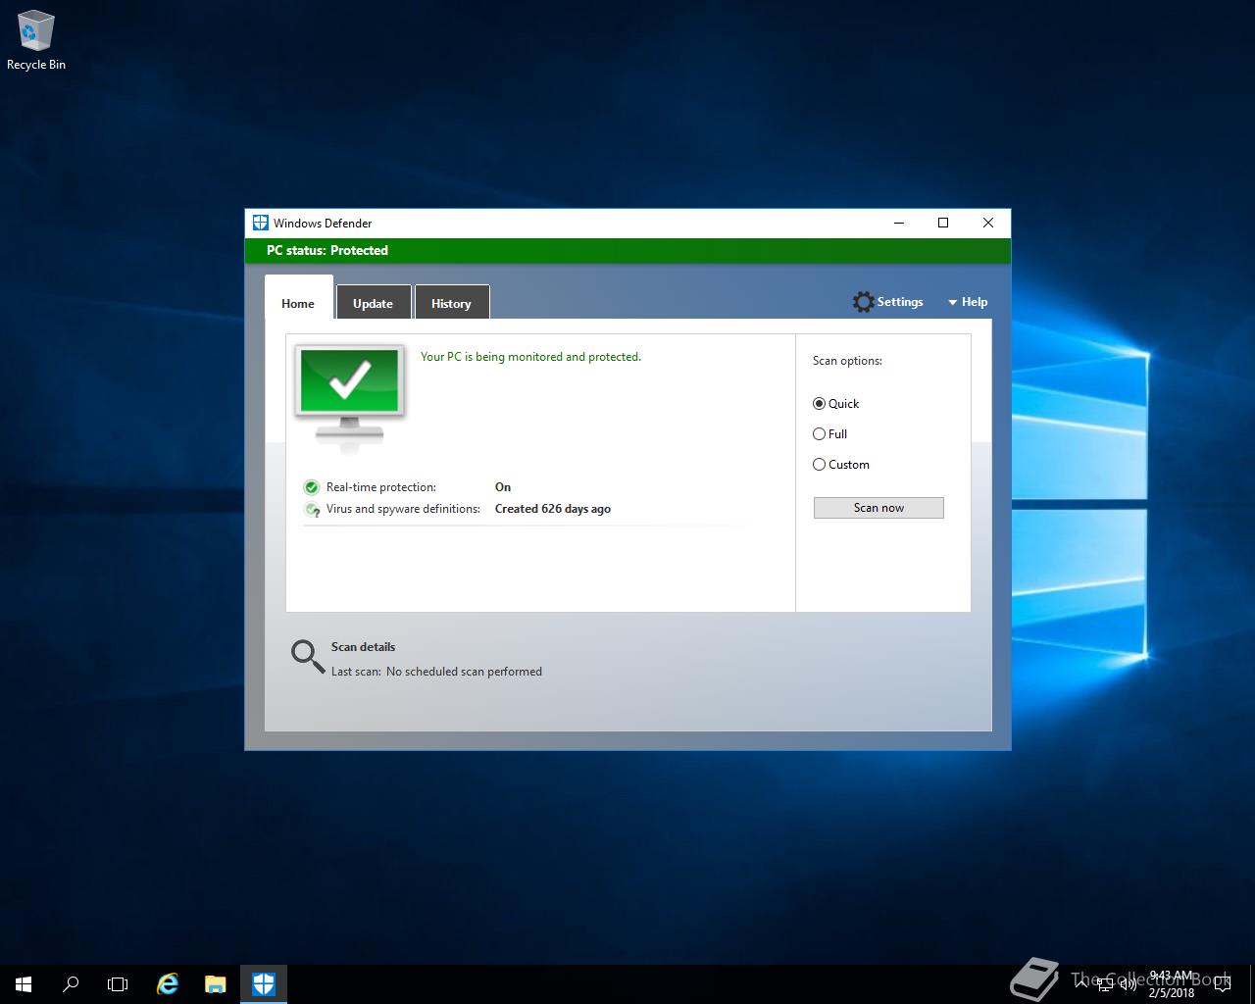Click 'No scheduled scan performed' text
Viewport: 1255px width, 1004px height.
464,672
